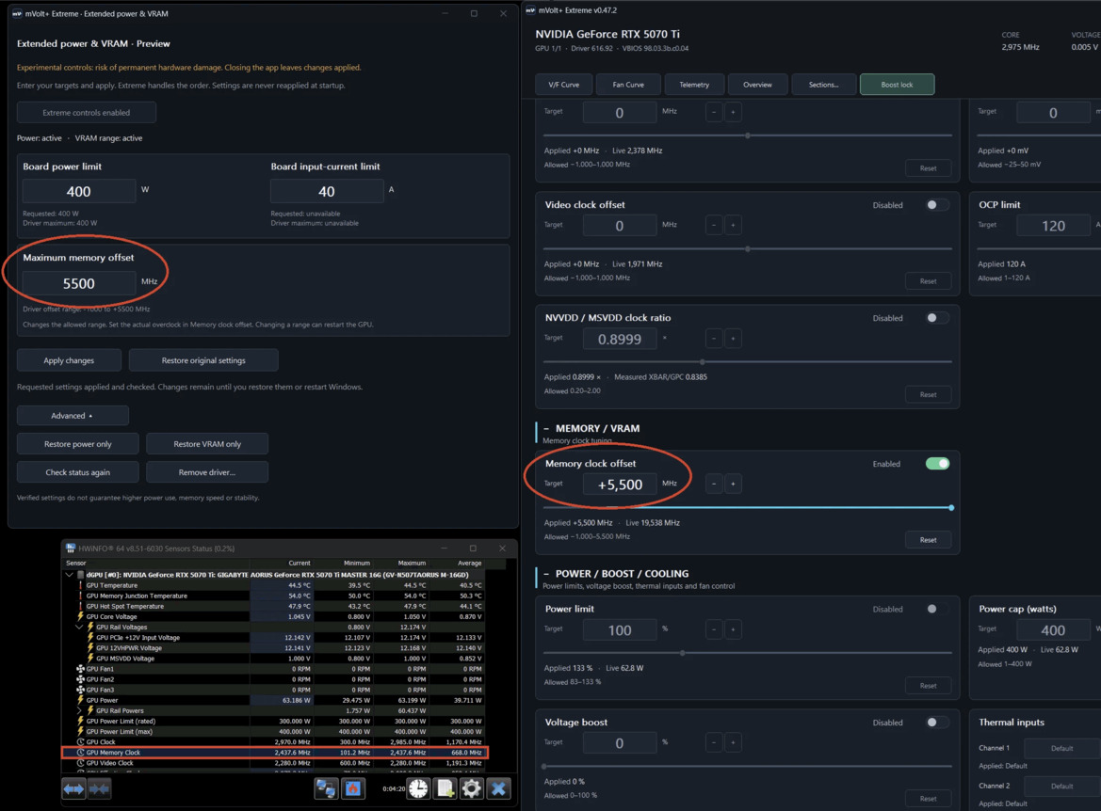Click HWiNFO collapse-columns inward arrows icon
Image resolution: width=1101 pixels, height=811 pixels.
99,788
